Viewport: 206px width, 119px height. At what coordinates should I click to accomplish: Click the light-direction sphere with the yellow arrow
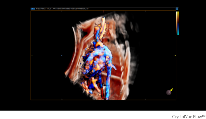click(169, 93)
